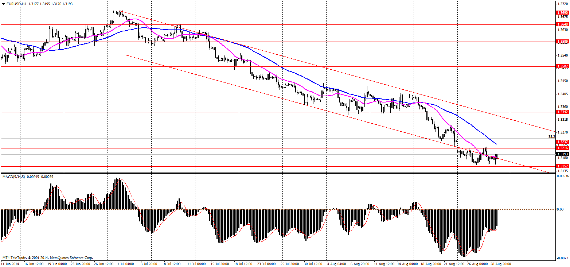Select the 1.3690 red price level label
Screen dimensions: 570x267
pos(562,13)
